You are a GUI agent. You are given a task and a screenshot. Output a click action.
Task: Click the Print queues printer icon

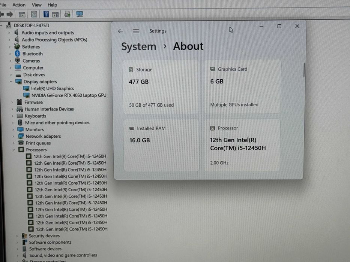click(x=21, y=143)
